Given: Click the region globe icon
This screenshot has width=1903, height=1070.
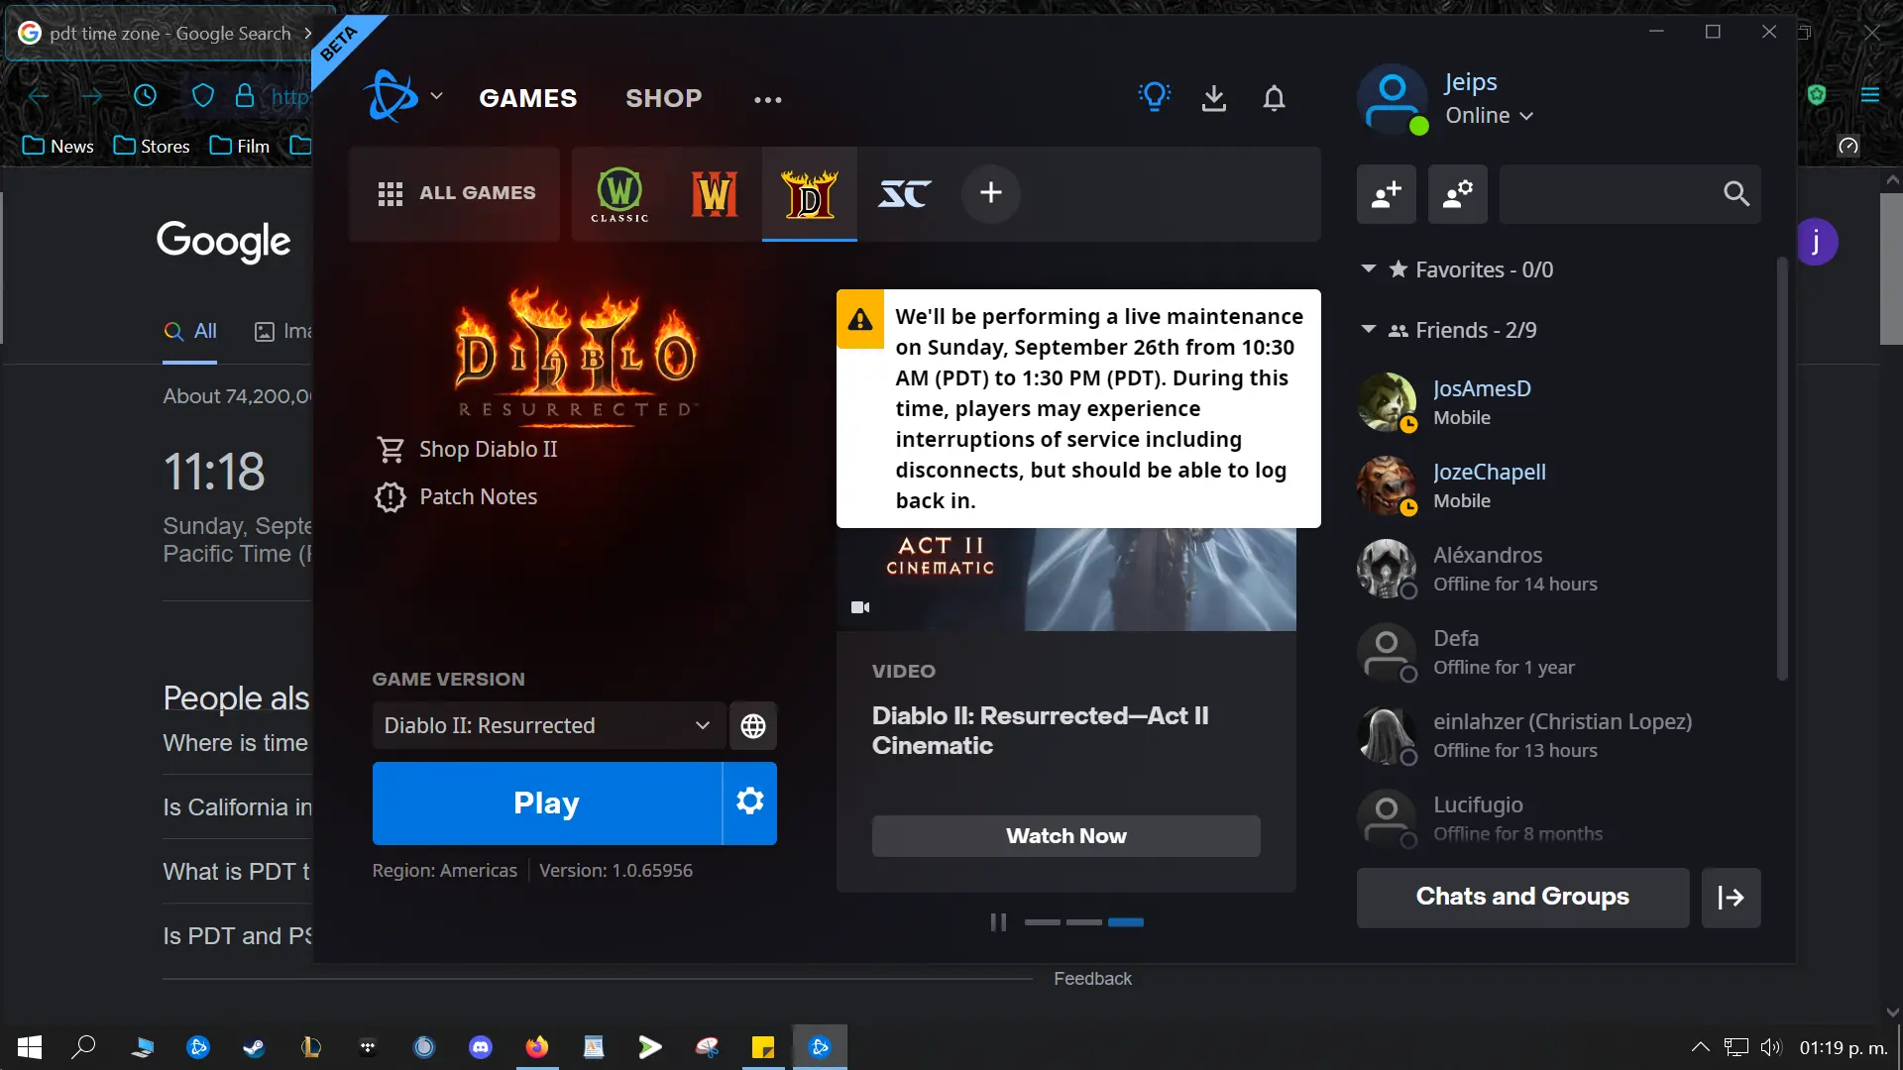Looking at the screenshot, I should 753,726.
